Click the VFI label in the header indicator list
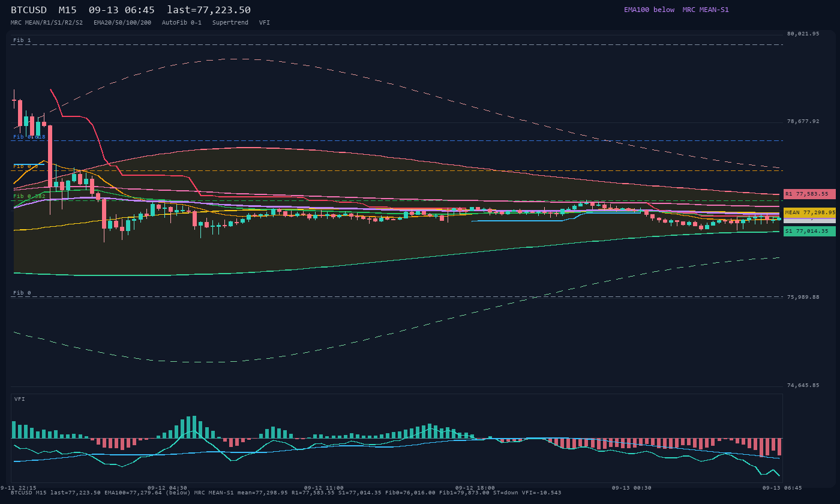 (x=265, y=22)
